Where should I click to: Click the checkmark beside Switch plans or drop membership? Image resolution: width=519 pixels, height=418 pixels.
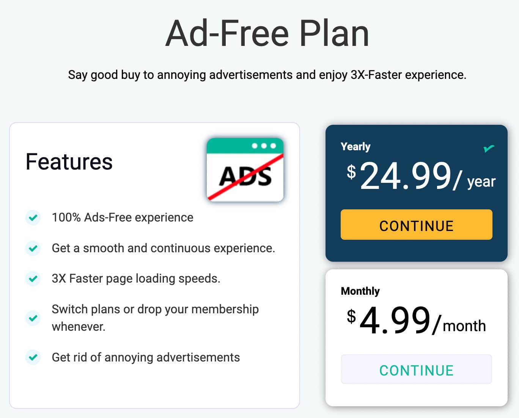(33, 318)
